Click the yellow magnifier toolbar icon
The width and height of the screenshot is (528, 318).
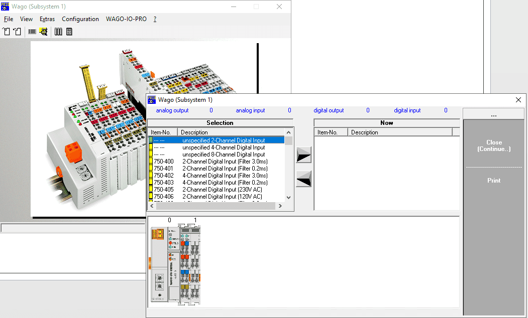pyautogui.click(x=43, y=32)
